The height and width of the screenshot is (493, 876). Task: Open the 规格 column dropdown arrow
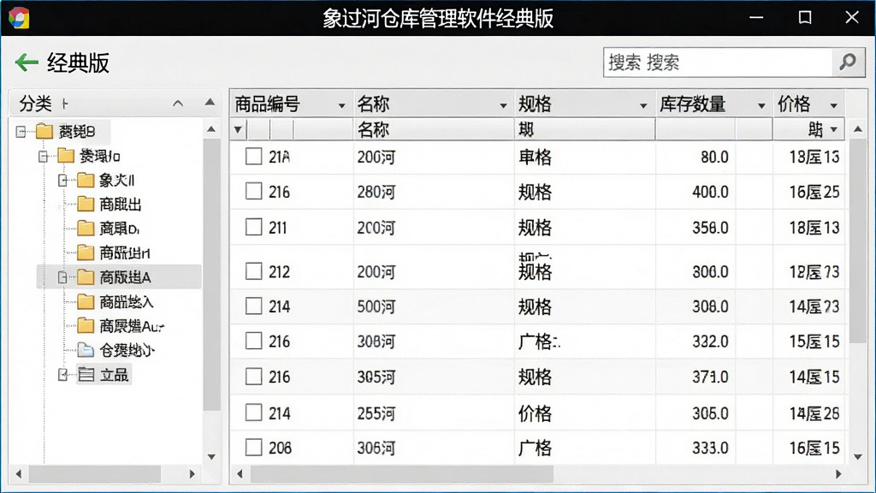tap(643, 105)
